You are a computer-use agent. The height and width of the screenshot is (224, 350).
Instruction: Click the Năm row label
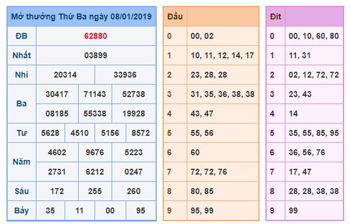pos(21,162)
